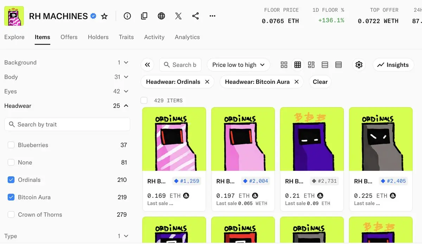
Task: Open the Activity tab
Action: point(154,37)
